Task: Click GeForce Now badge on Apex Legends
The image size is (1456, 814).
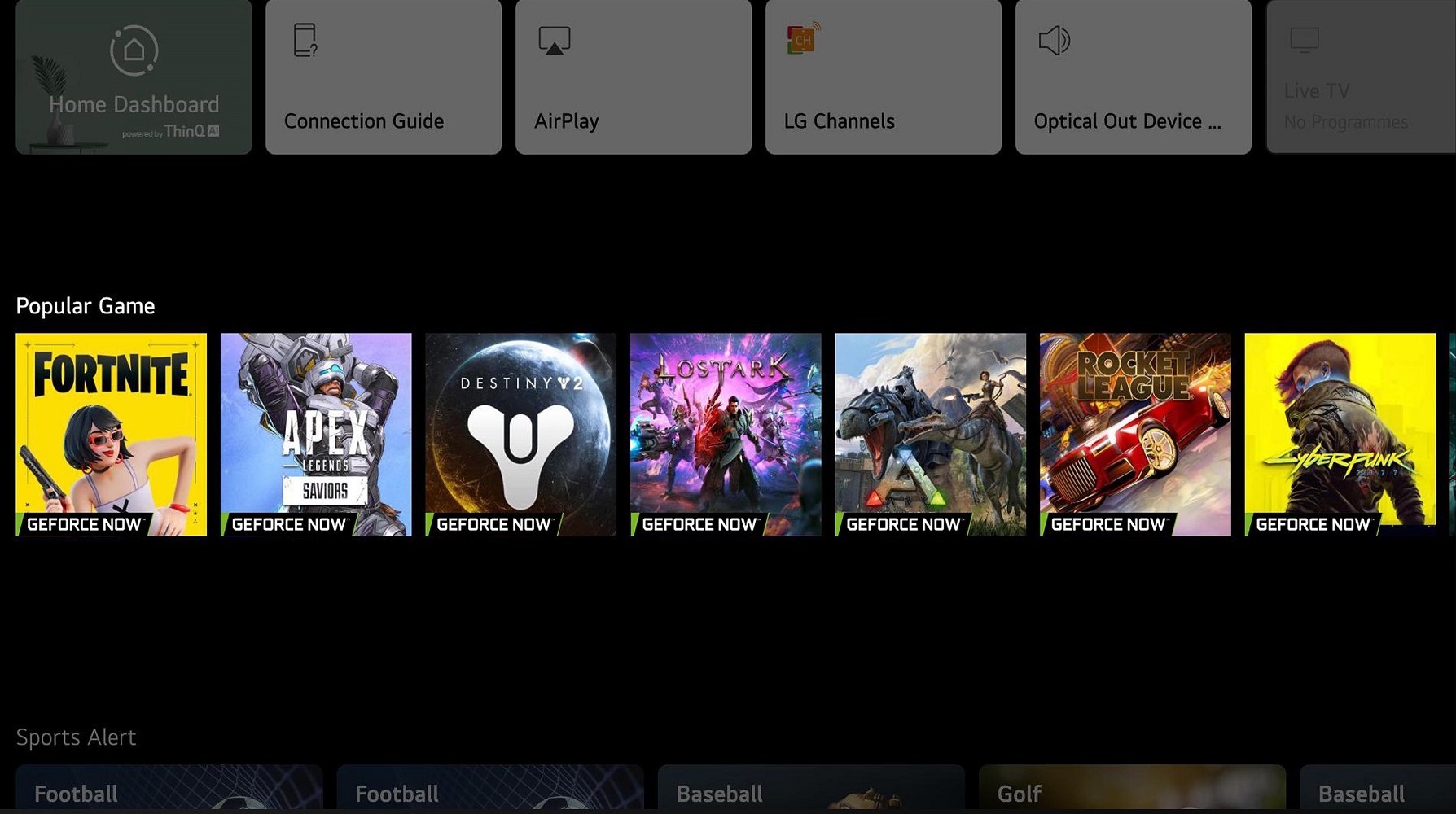Action: click(x=288, y=525)
